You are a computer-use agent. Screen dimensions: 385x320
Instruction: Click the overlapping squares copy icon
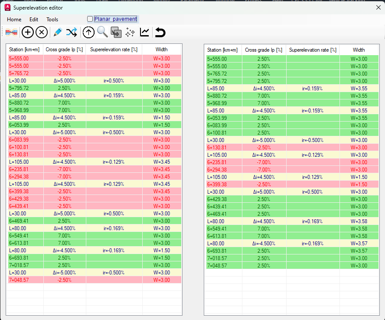click(x=116, y=32)
